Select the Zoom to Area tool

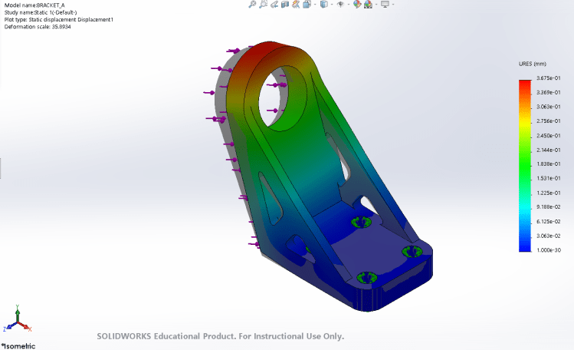point(263,4)
